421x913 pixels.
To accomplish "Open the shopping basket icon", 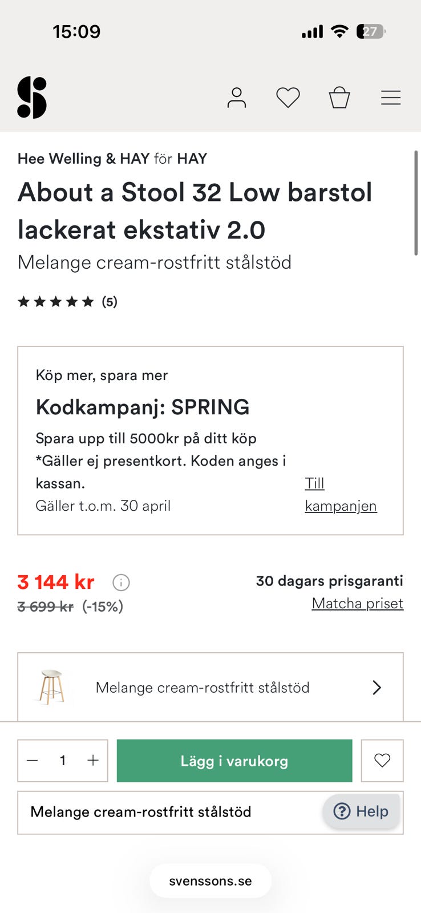I will [339, 98].
